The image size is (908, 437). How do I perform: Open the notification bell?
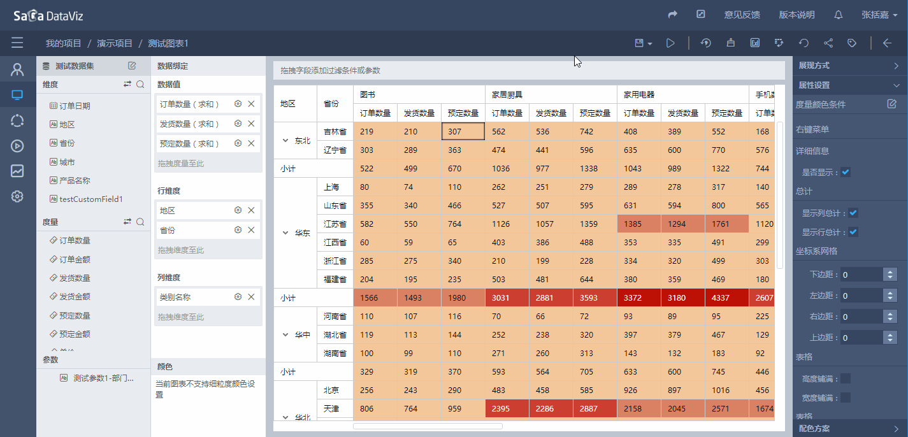point(839,15)
